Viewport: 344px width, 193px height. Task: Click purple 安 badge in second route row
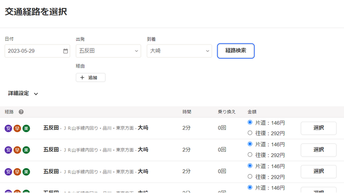pyautogui.click(x=8, y=150)
